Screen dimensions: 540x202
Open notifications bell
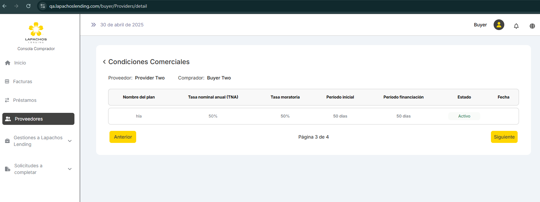point(516,26)
